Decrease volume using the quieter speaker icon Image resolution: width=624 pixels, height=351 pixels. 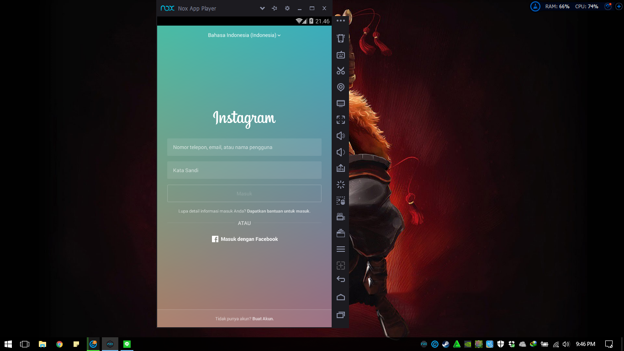[x=340, y=152]
